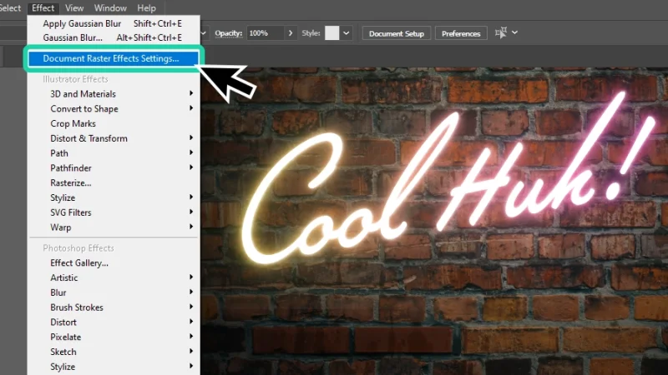
Task: Expand the Pathfinder submenu
Action: [114, 168]
